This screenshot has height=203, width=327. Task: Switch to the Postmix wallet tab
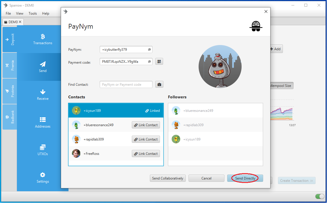[10, 91]
